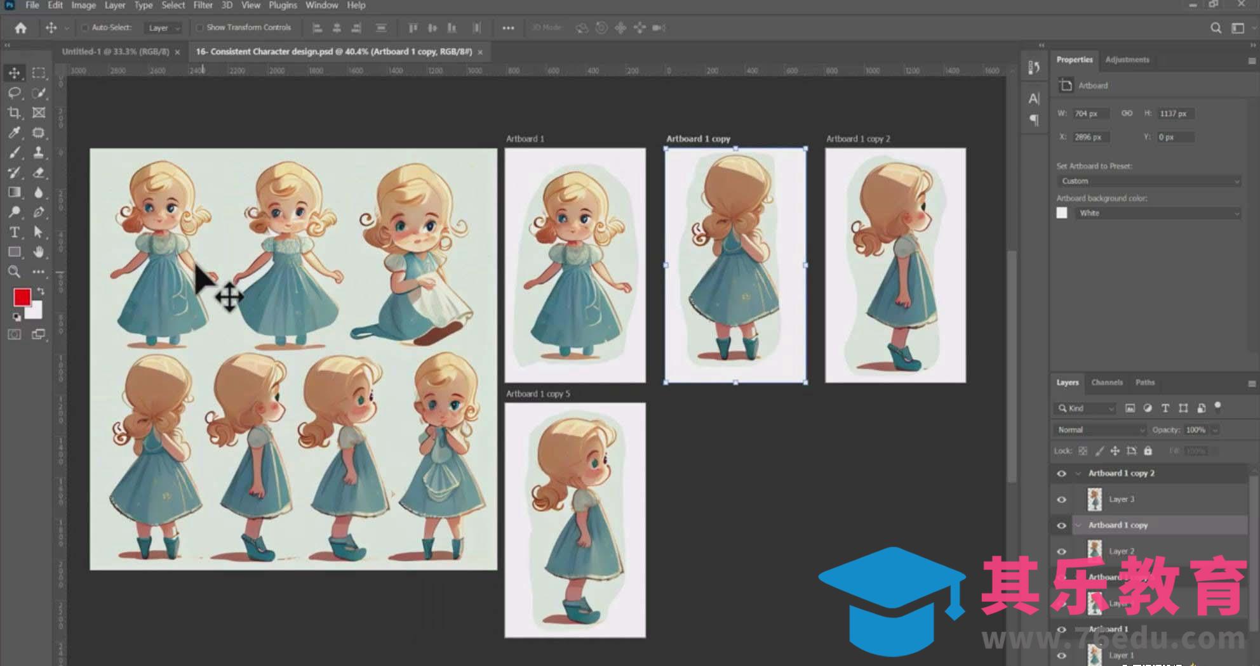Screen dimensions: 1260x666
Task: Open the Filter menu
Action: click(203, 5)
